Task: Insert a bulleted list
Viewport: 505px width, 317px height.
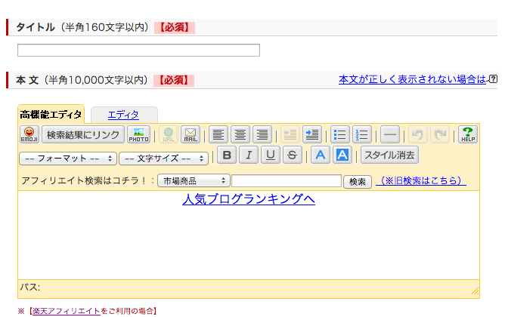Action: [x=340, y=134]
